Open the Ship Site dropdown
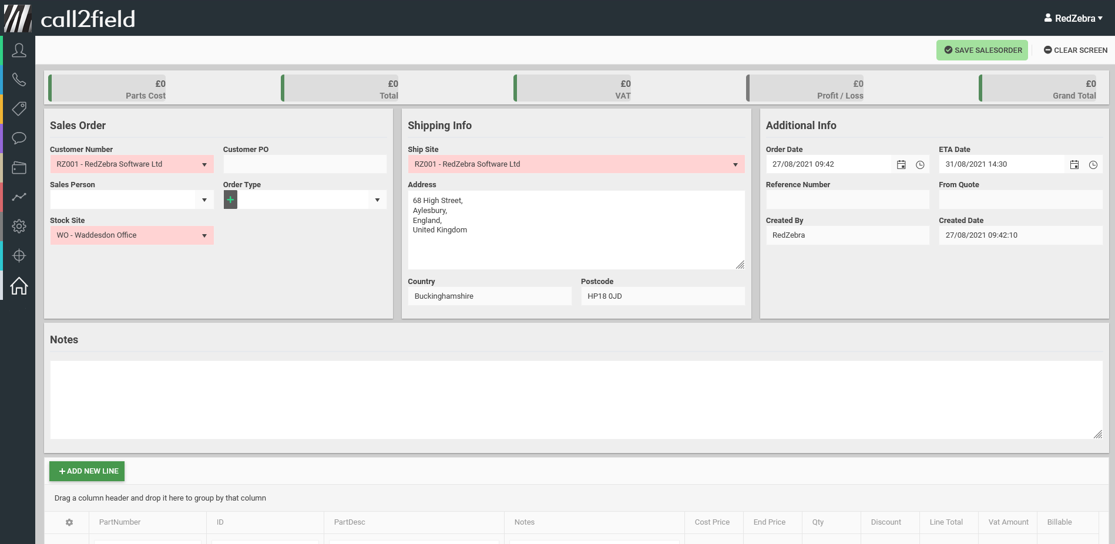1115x544 pixels. click(735, 165)
